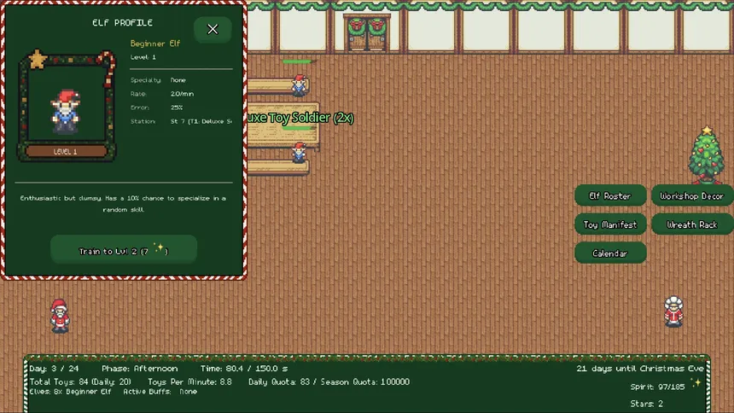Open the Elf Roster
Viewport: 734px width, 413px height.
pos(610,196)
